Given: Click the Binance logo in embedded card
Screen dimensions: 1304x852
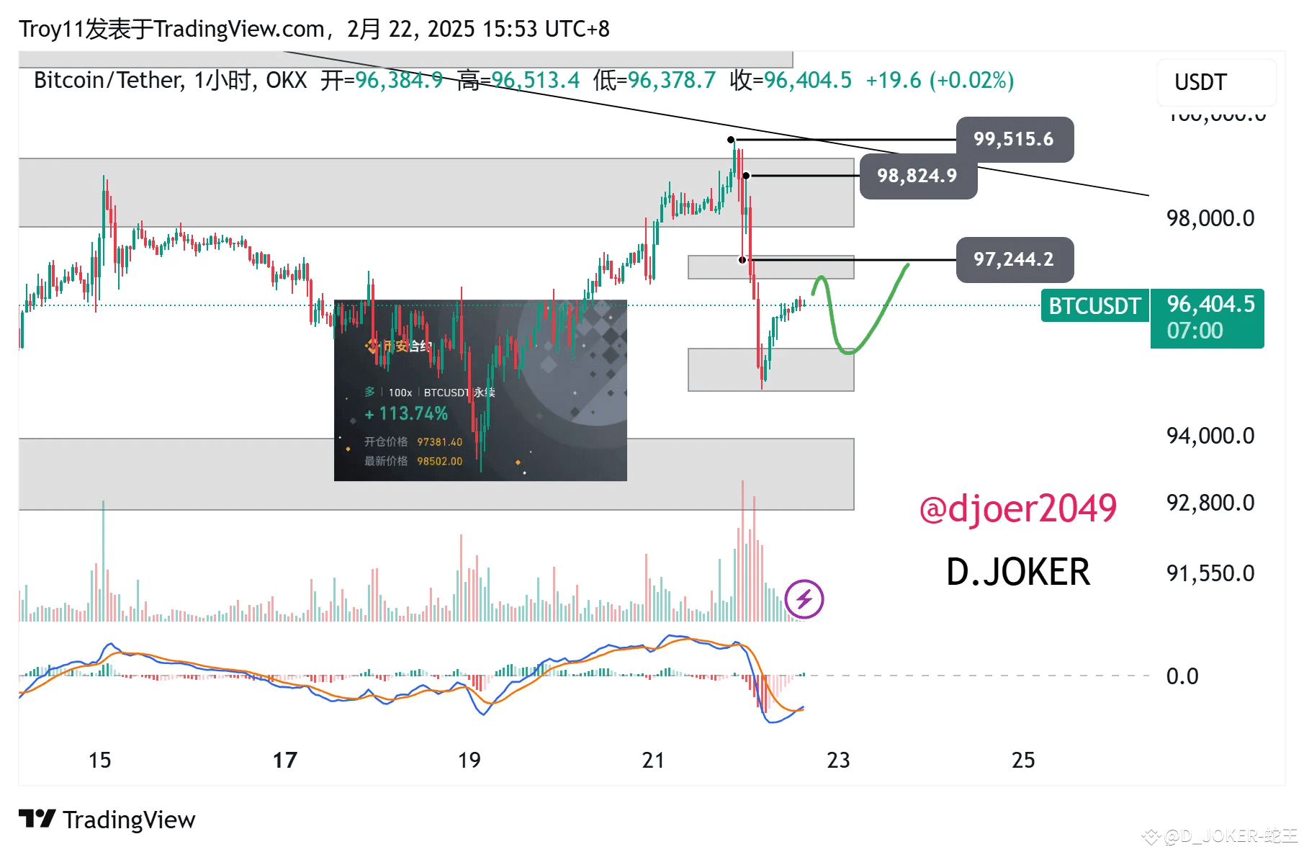Looking at the screenshot, I should coord(372,346).
